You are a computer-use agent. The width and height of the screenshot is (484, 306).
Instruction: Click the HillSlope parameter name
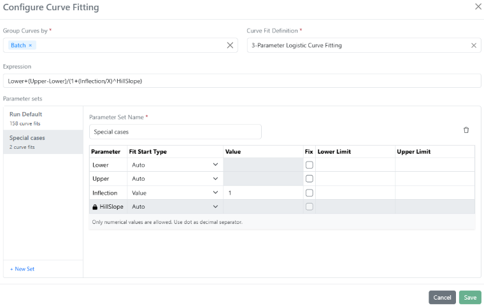[111, 207]
